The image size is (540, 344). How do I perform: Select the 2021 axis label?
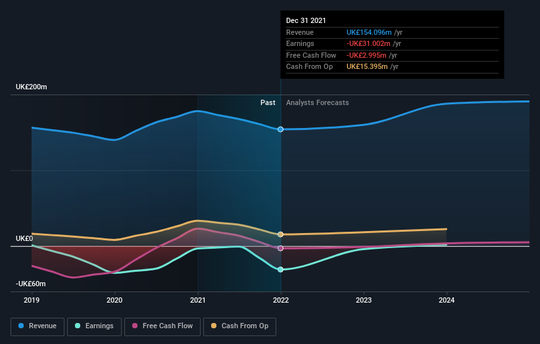198,300
